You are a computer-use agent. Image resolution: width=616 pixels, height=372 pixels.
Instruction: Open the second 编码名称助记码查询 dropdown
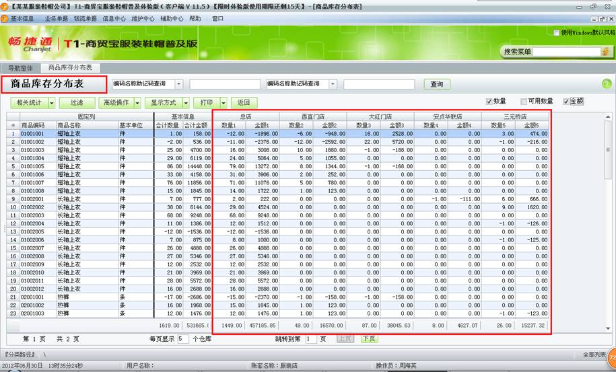[333, 84]
